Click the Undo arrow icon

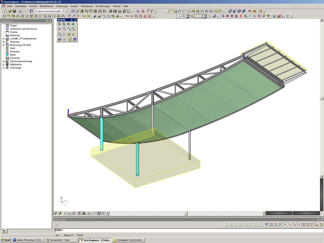(21, 11)
